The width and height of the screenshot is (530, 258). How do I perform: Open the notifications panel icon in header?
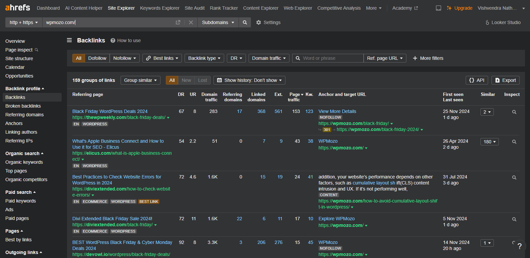438,8
